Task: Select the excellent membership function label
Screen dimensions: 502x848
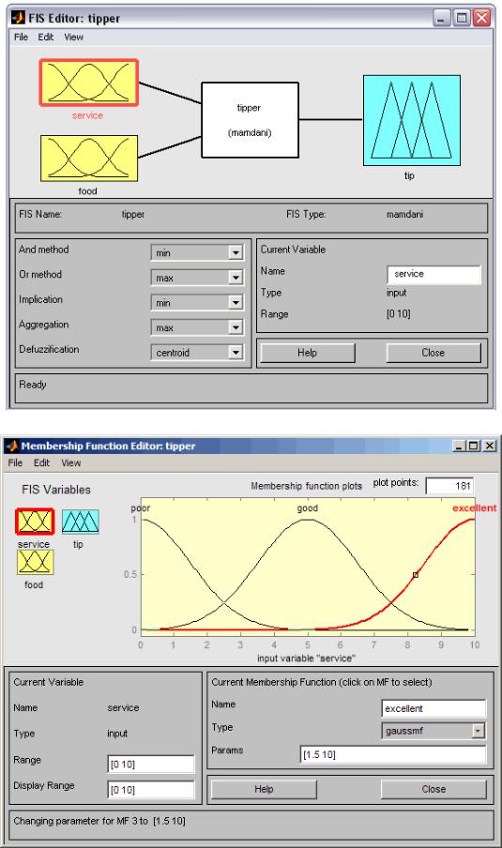Action: (x=475, y=507)
